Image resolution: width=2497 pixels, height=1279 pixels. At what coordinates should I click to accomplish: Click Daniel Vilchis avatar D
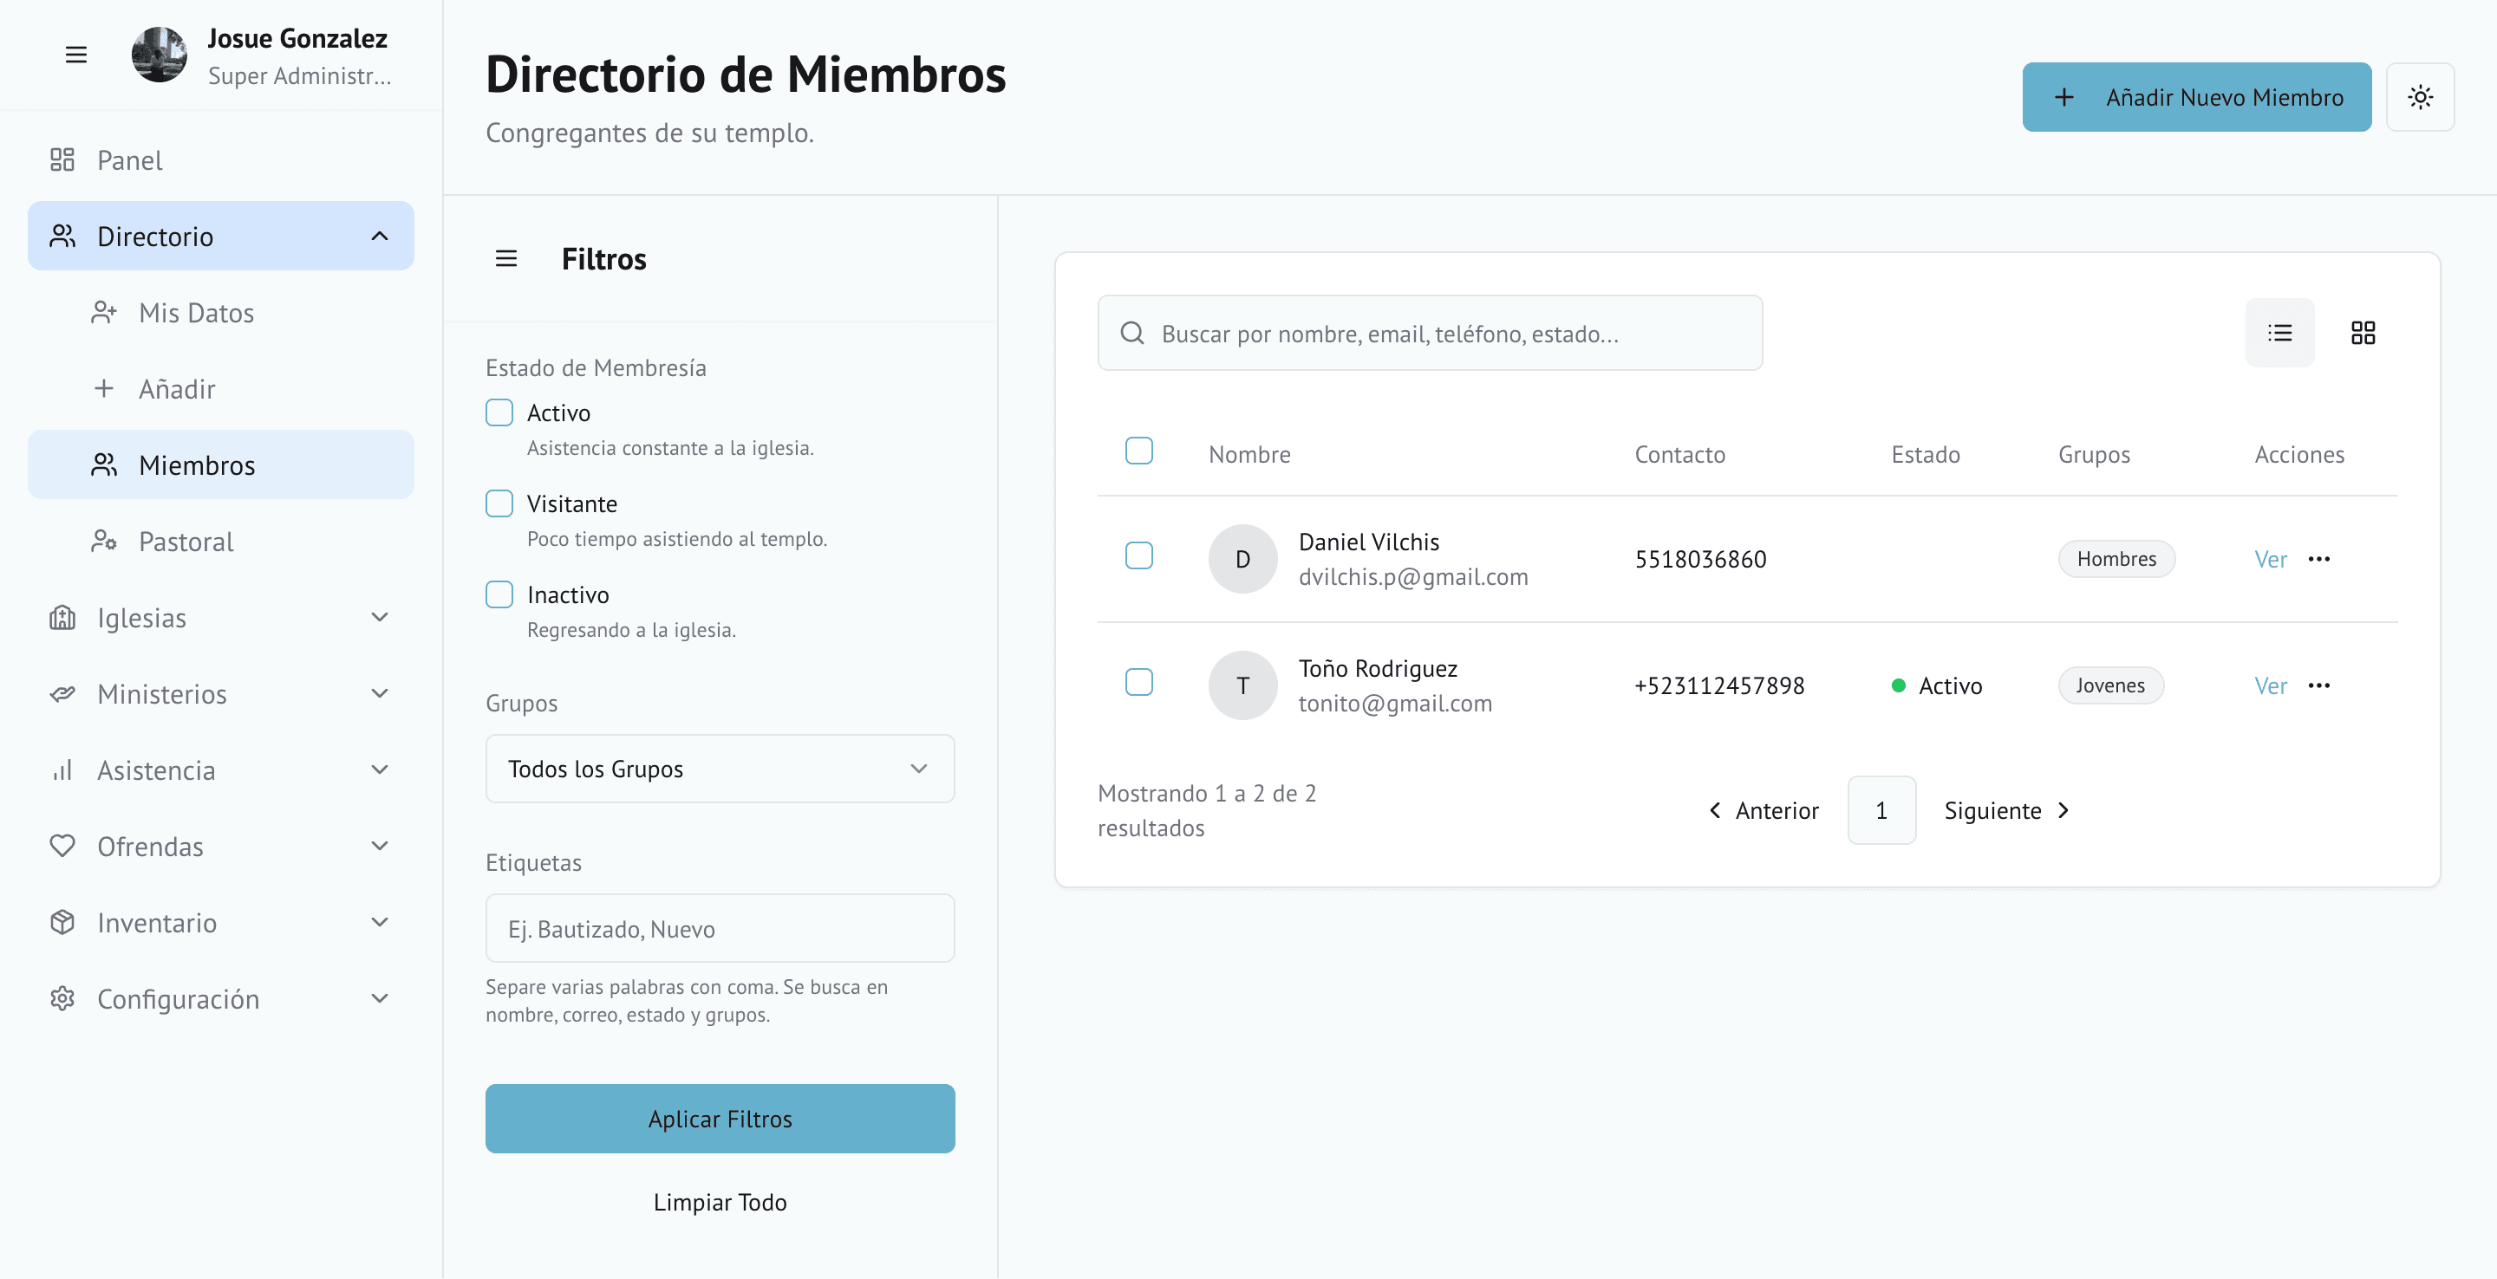[1242, 560]
